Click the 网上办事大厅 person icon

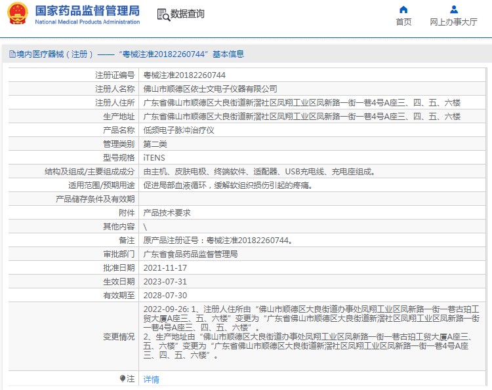pos(453,9)
